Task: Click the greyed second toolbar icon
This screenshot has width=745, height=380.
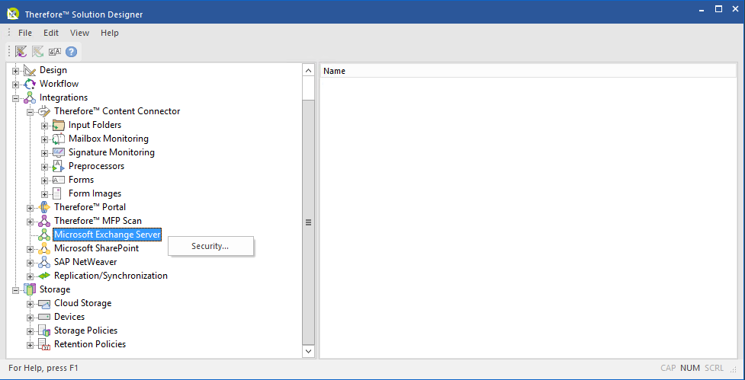Action: point(37,51)
